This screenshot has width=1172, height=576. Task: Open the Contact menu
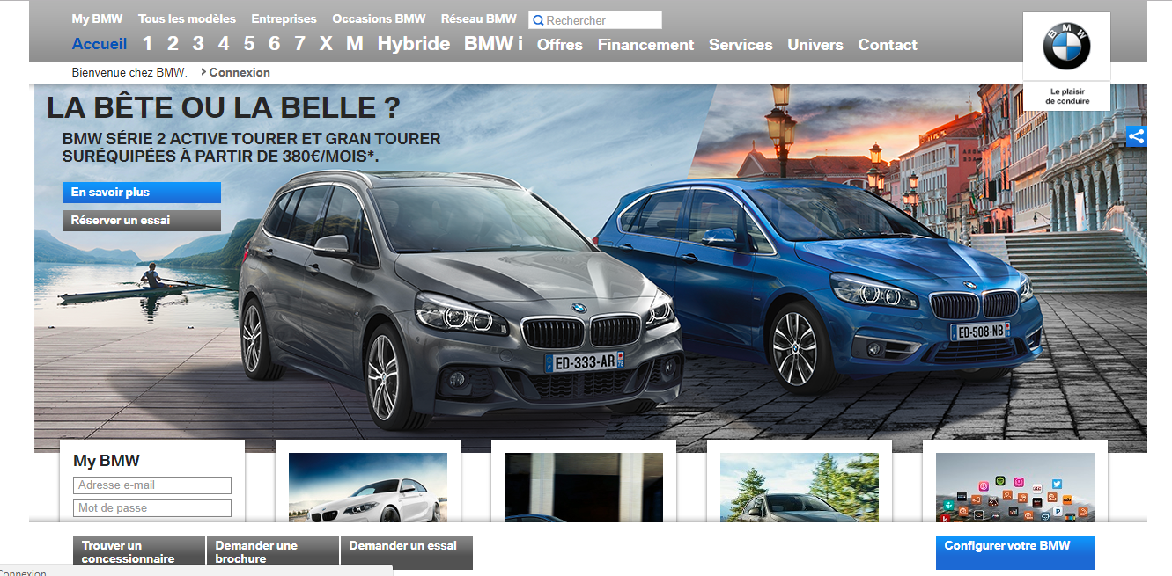pyautogui.click(x=888, y=45)
